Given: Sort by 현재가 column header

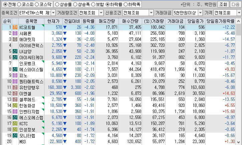Looking at the screenshot, I should (x=53, y=21).
